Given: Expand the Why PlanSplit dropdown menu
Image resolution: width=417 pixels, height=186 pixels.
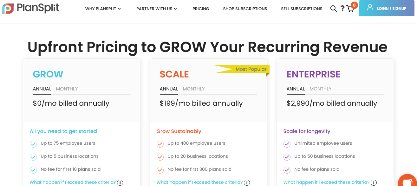Looking at the screenshot, I should tap(103, 9).
